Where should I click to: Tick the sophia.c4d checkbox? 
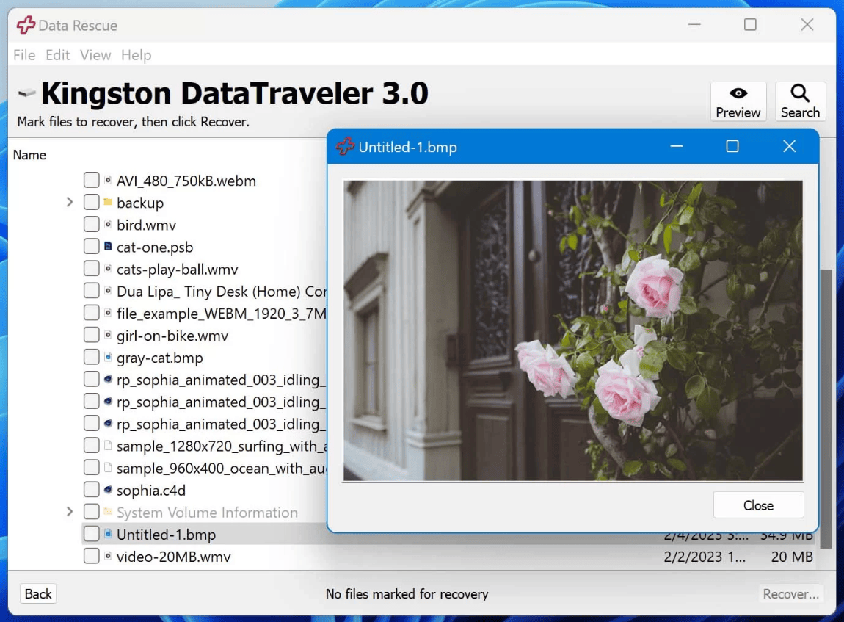pos(92,490)
